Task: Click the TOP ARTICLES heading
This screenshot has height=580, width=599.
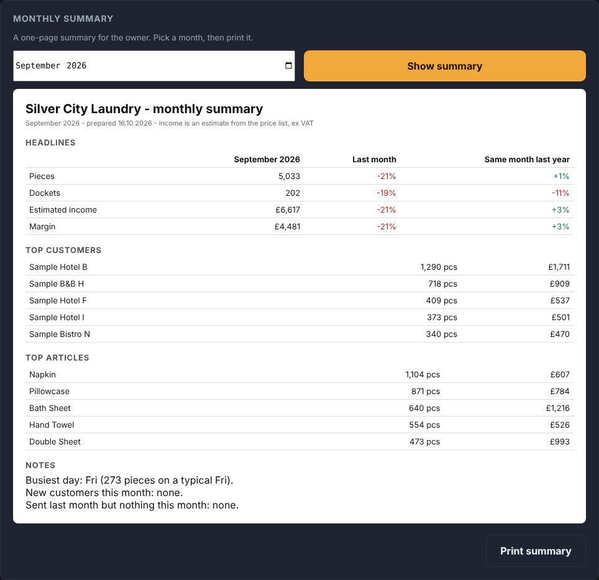Action: coord(57,358)
